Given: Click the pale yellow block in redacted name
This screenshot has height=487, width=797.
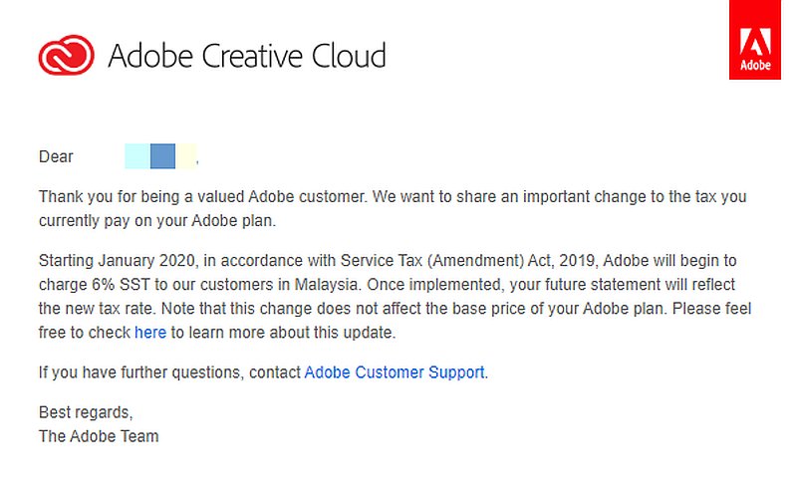Looking at the screenshot, I should [x=186, y=156].
